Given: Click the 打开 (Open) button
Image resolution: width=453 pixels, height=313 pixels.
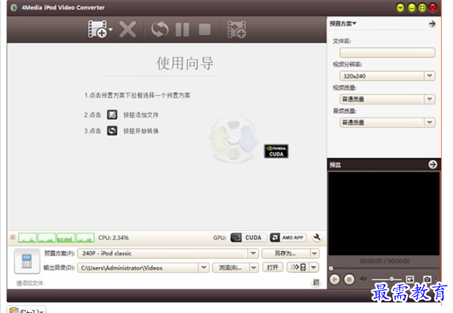Looking at the screenshot, I should click(272, 268).
